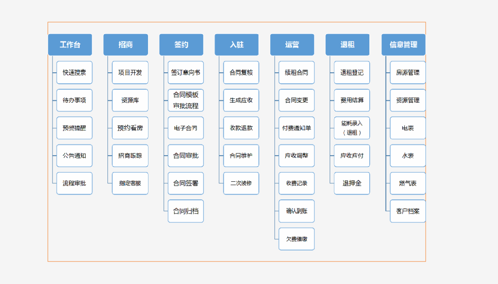Image resolution: width=498 pixels, height=284 pixels.
Task: Click the 能耗录入（退租）box
Action: (352, 128)
